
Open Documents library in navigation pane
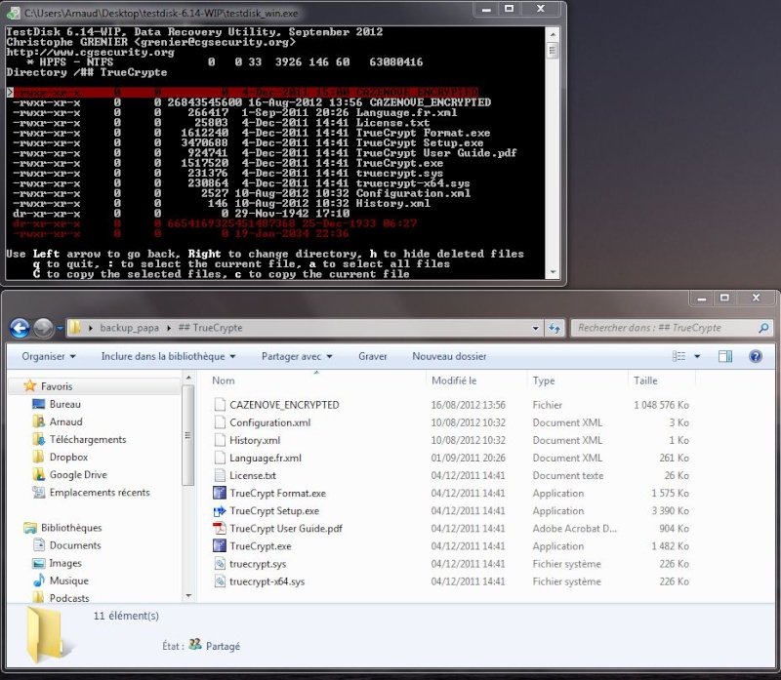pyautogui.click(x=75, y=545)
